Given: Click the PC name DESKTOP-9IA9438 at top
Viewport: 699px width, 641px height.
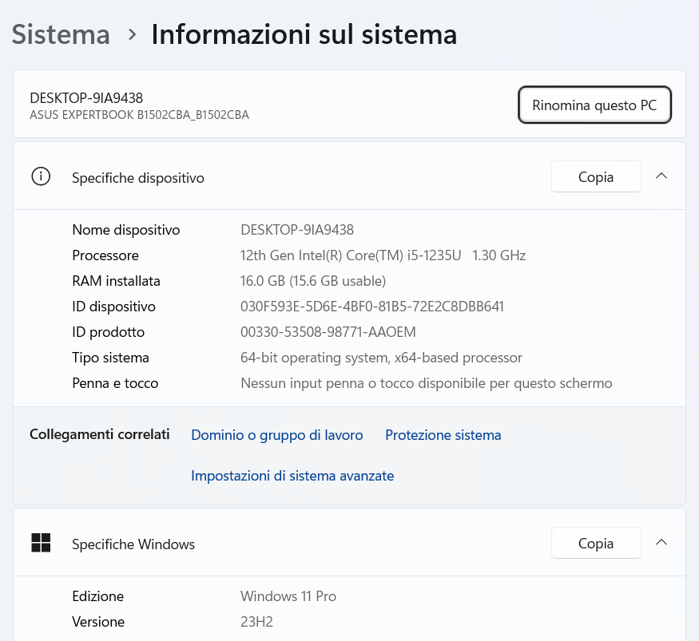Looking at the screenshot, I should click(x=86, y=98).
